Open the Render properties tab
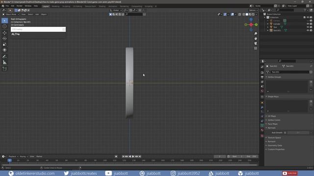The height and width of the screenshot is (176, 314). tap(262, 73)
